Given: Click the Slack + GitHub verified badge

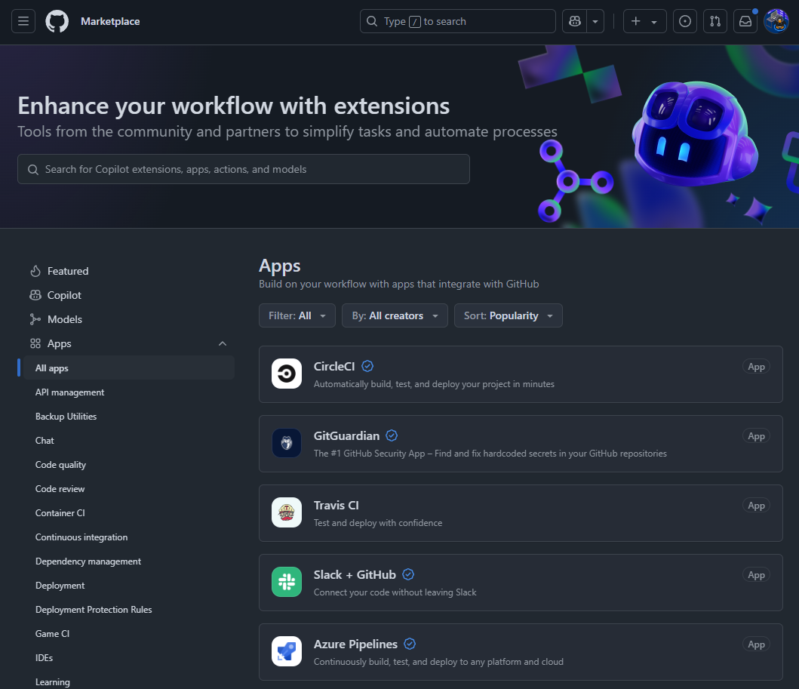Looking at the screenshot, I should coord(408,574).
